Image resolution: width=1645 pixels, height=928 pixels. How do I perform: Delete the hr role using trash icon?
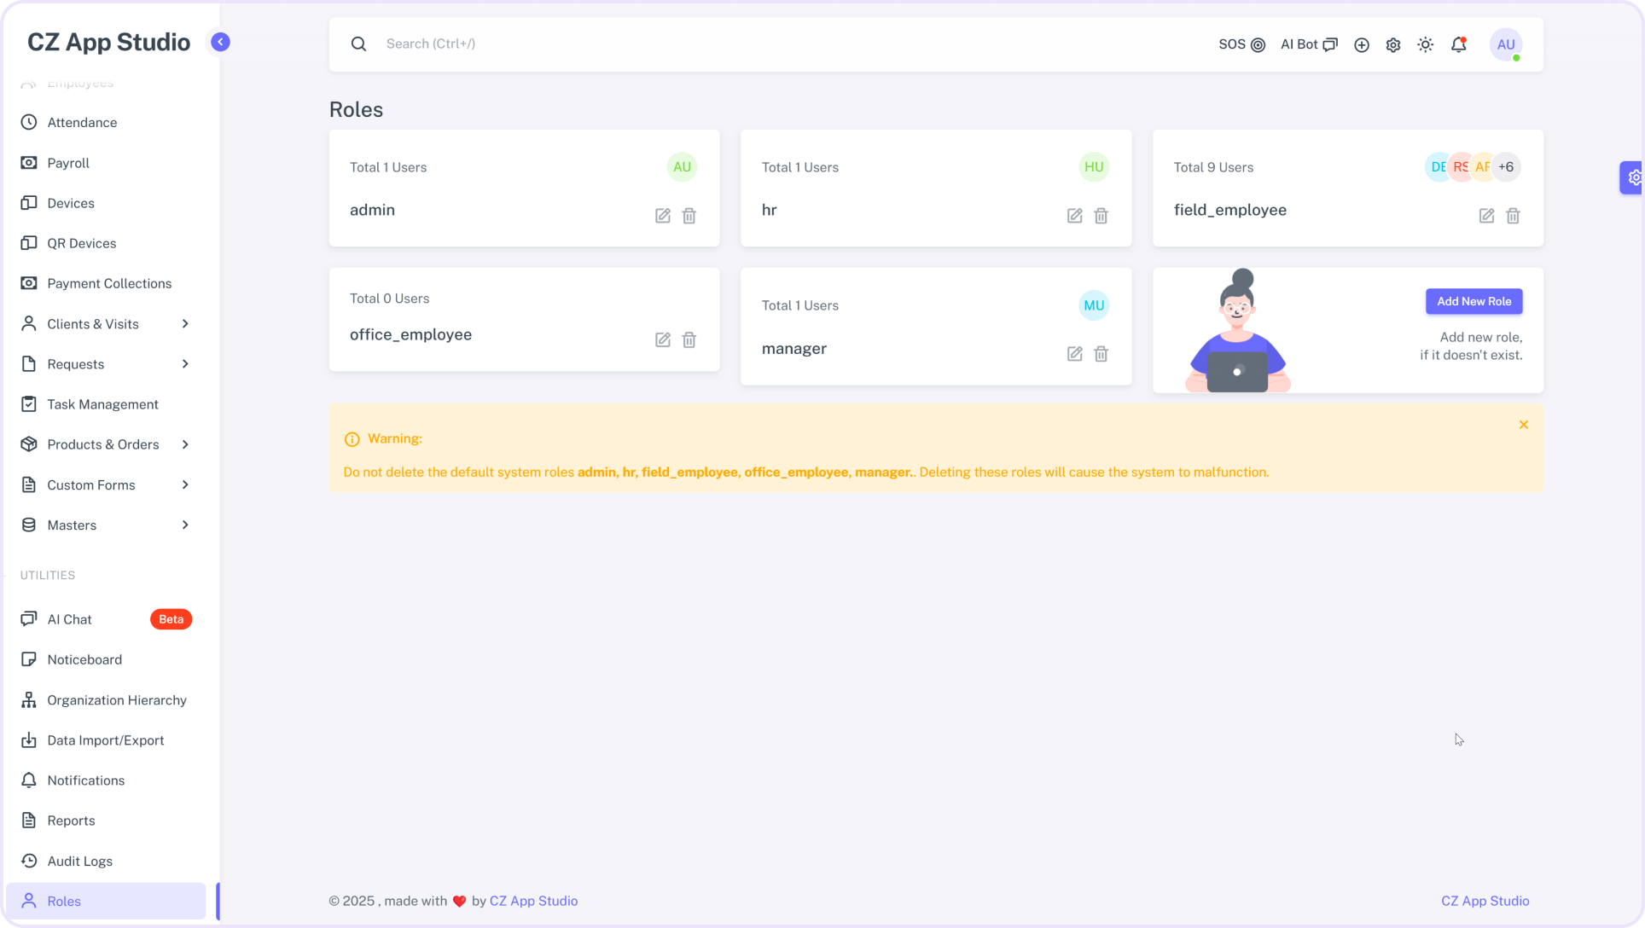1101,216
